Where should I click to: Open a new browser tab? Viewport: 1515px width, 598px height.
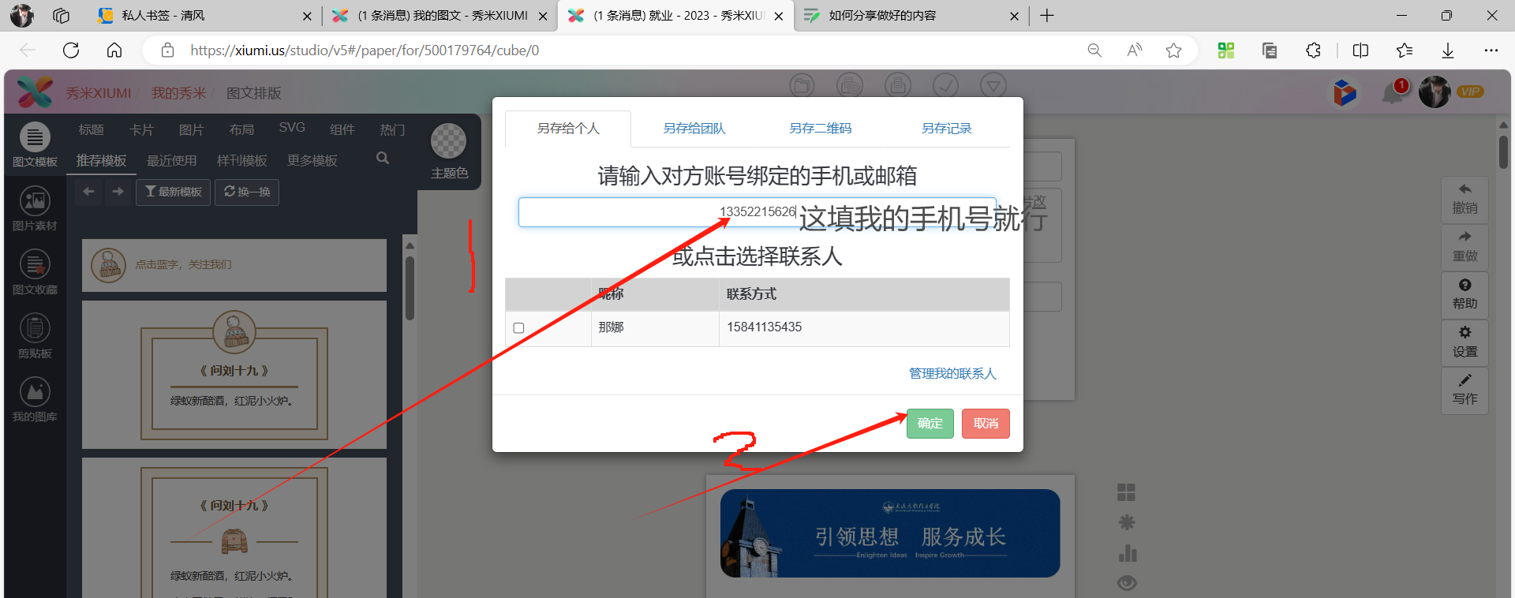(x=1047, y=16)
